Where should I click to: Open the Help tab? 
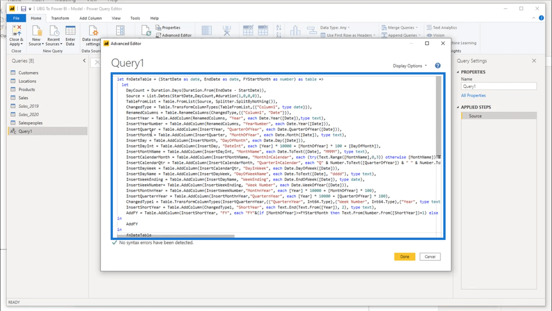[154, 18]
